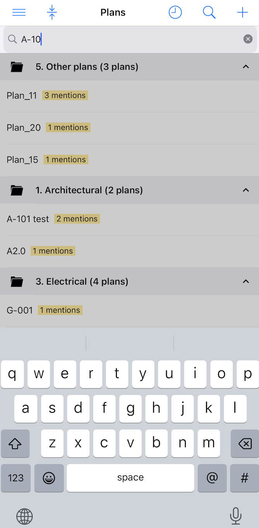Toggle shift on the keyboard
The width and height of the screenshot is (259, 528).
tap(15, 443)
